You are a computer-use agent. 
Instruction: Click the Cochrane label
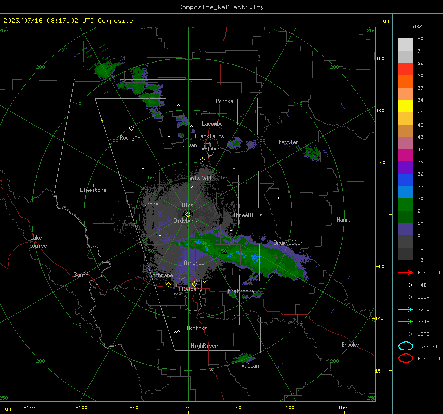[x=161, y=275]
